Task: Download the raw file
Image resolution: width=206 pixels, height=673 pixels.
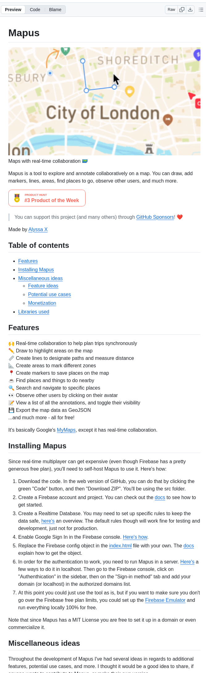Action: (x=190, y=10)
